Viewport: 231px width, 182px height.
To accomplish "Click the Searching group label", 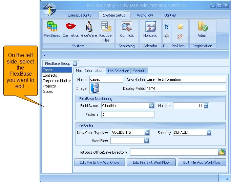I will click(x=127, y=46).
